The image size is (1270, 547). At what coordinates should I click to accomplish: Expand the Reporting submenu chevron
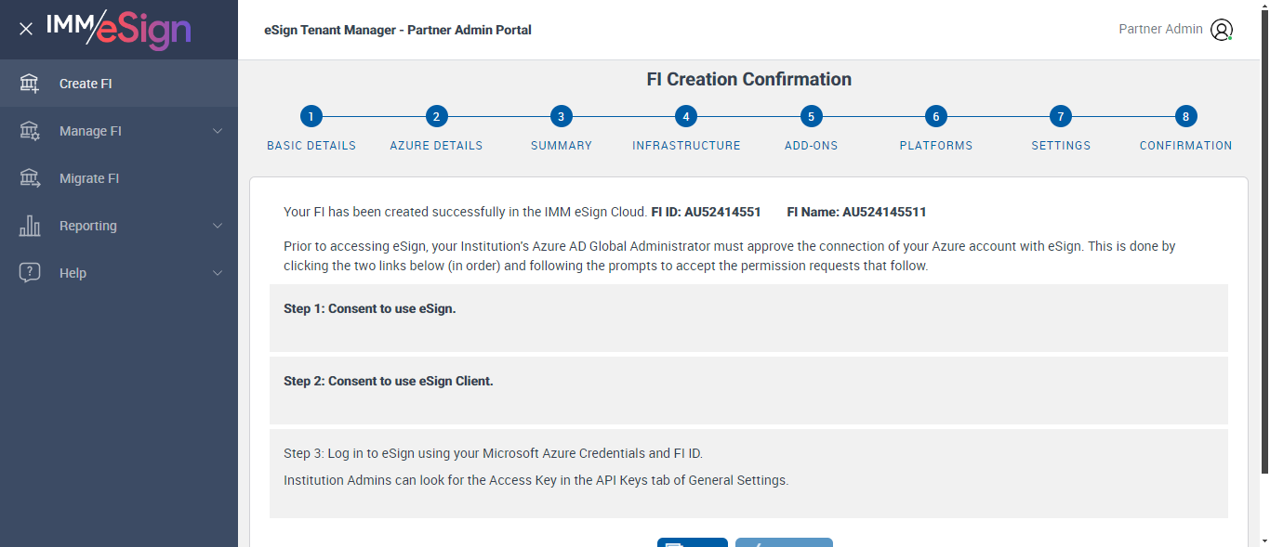point(218,226)
